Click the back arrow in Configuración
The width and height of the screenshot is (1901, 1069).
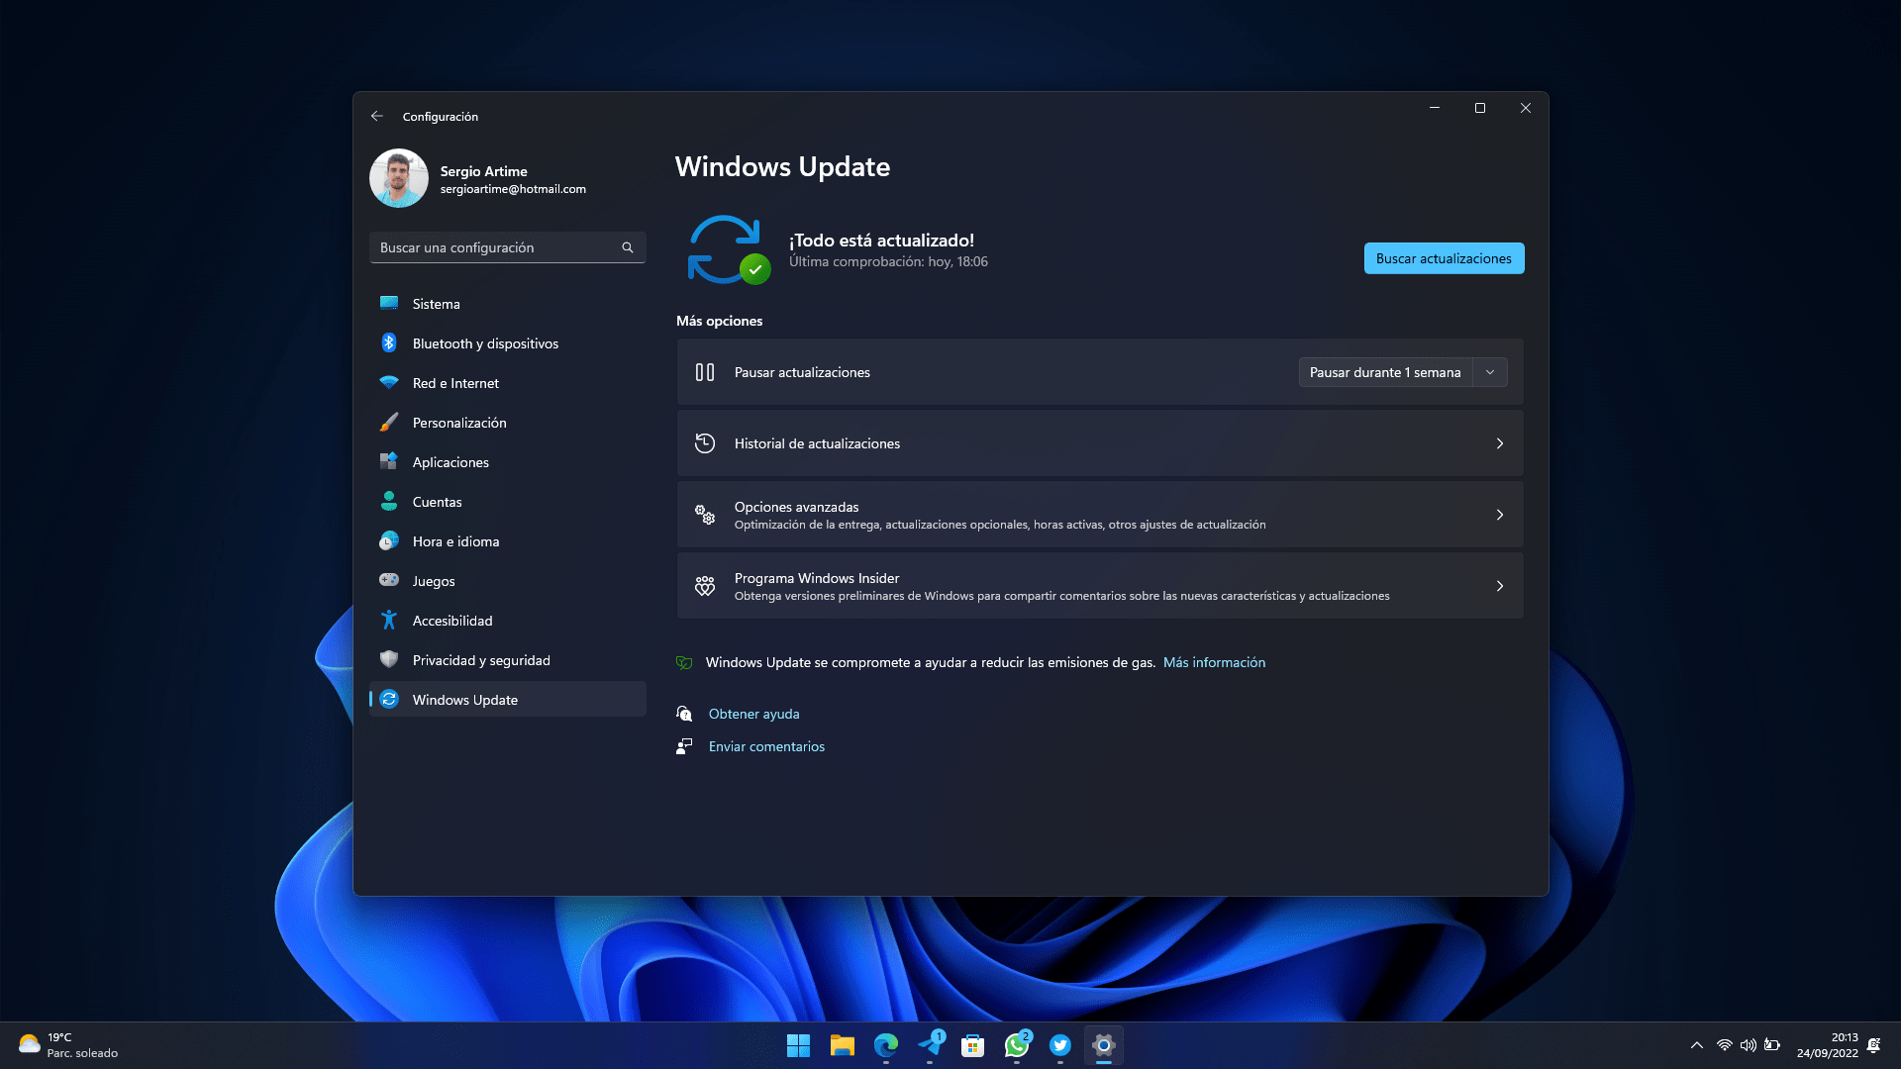[377, 116]
